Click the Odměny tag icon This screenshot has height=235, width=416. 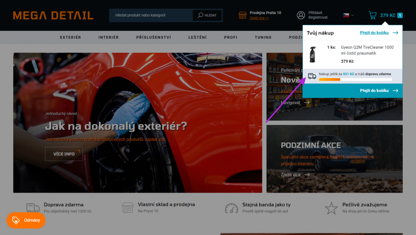pos(16,220)
